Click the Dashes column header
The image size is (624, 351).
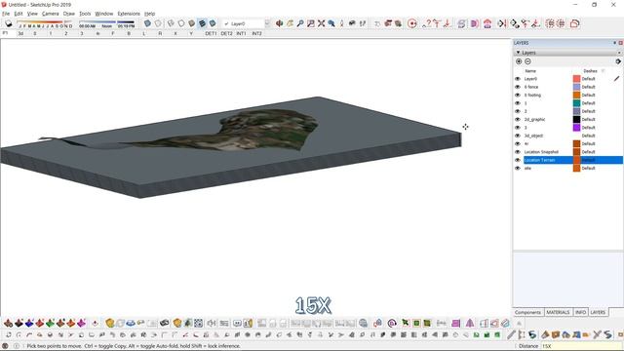point(590,71)
